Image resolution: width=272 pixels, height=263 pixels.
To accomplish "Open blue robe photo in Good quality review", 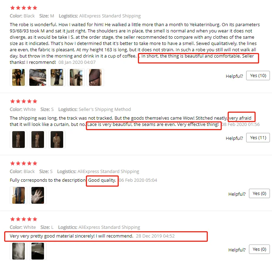I will pos(19,195).
